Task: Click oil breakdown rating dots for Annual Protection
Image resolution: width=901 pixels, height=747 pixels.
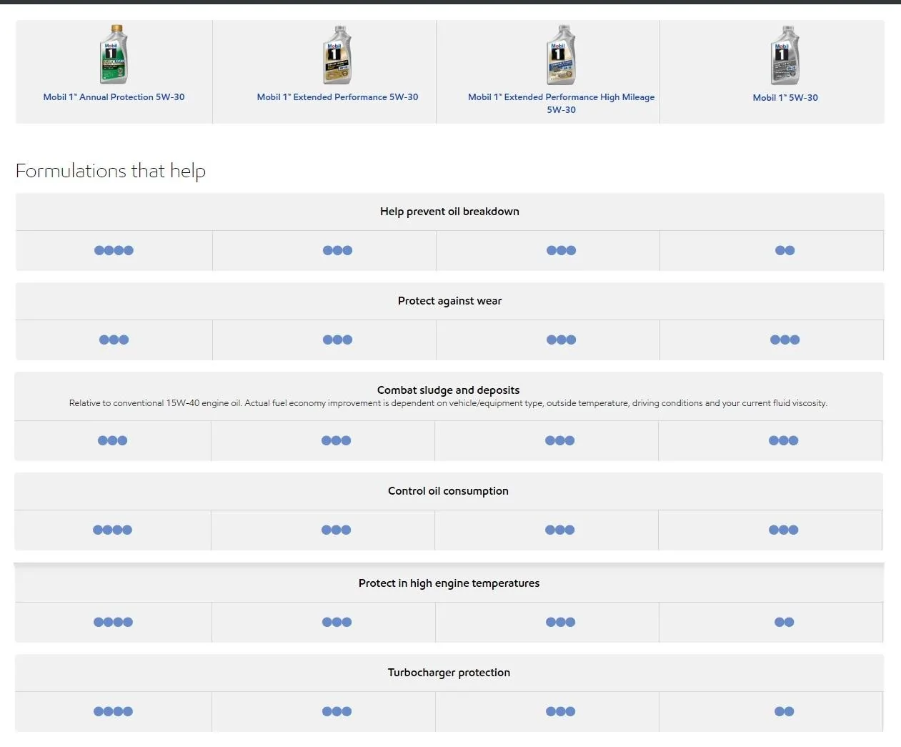Action: [x=114, y=250]
